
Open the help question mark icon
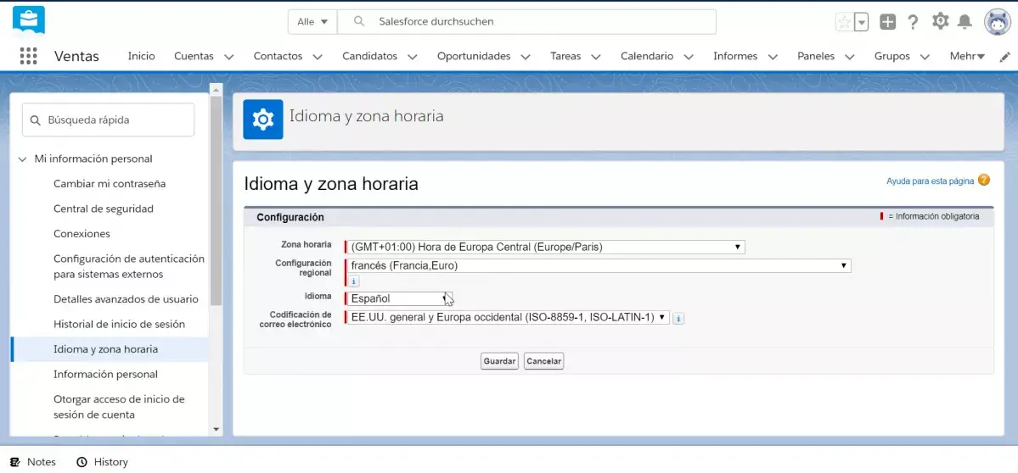coord(913,22)
